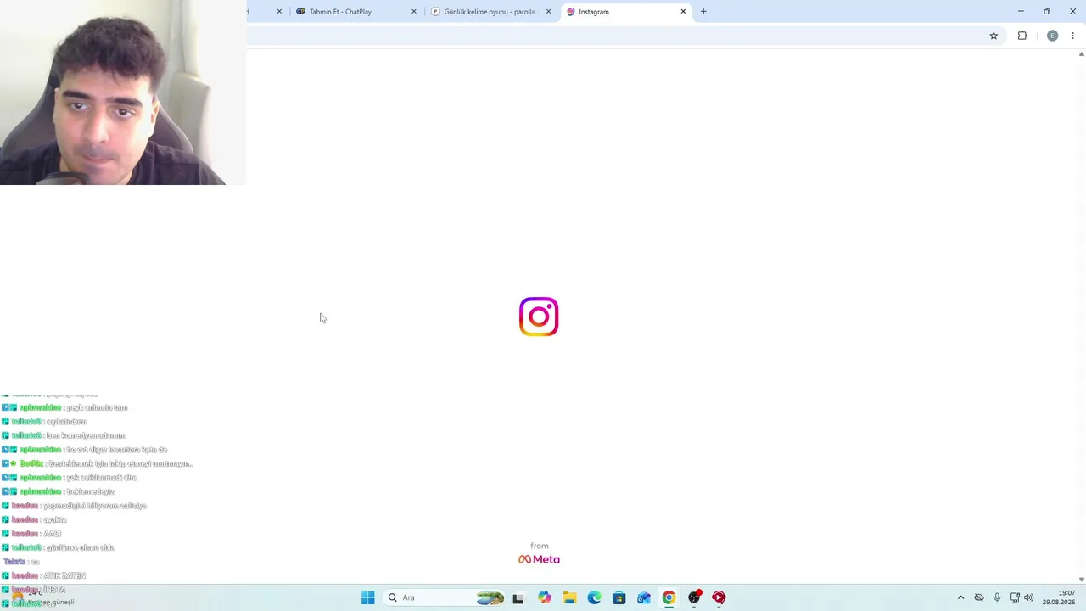Image resolution: width=1086 pixels, height=611 pixels.
Task: Open the Chrome three-dot menu
Action: click(x=1072, y=36)
